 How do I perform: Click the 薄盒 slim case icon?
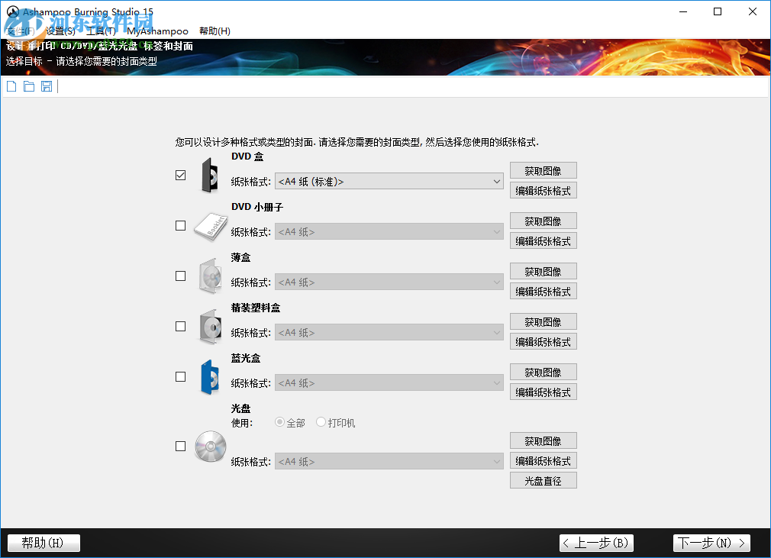tap(209, 276)
